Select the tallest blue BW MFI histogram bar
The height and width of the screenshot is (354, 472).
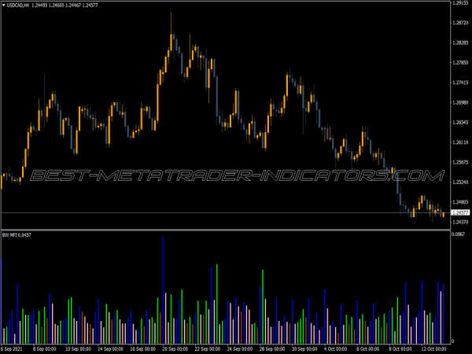coord(163,290)
